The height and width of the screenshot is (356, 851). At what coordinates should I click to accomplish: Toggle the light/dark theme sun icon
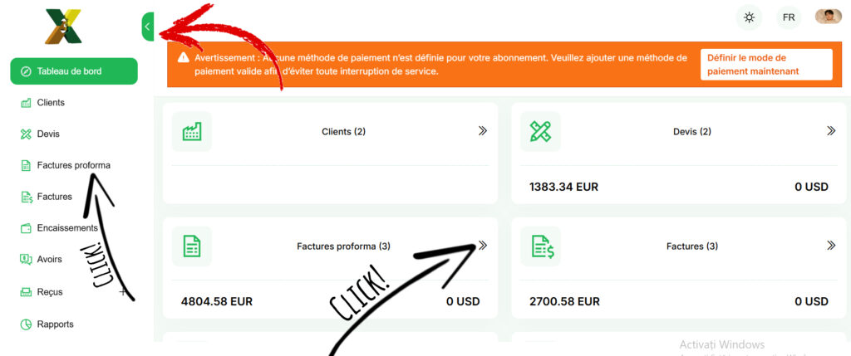click(x=749, y=18)
